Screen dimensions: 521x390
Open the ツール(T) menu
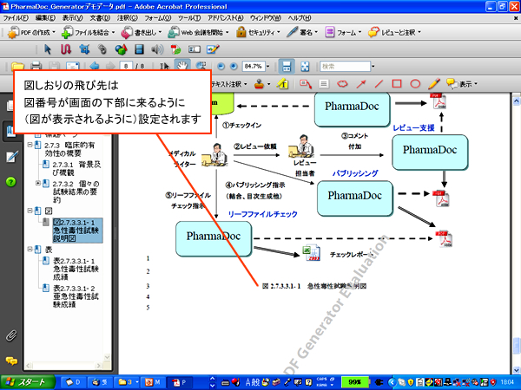click(x=189, y=18)
